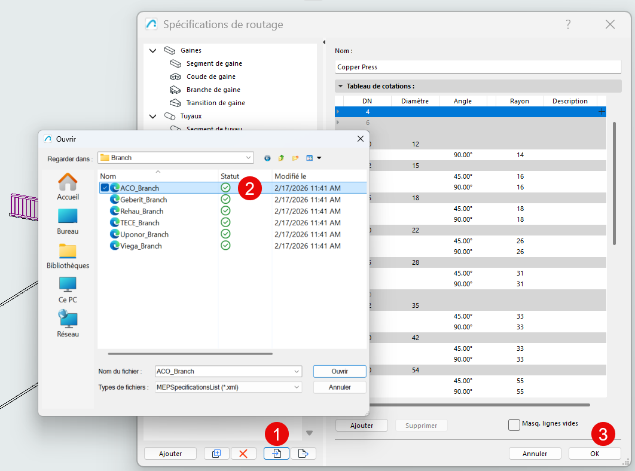Select the Rehau_Branch file

coord(142,211)
